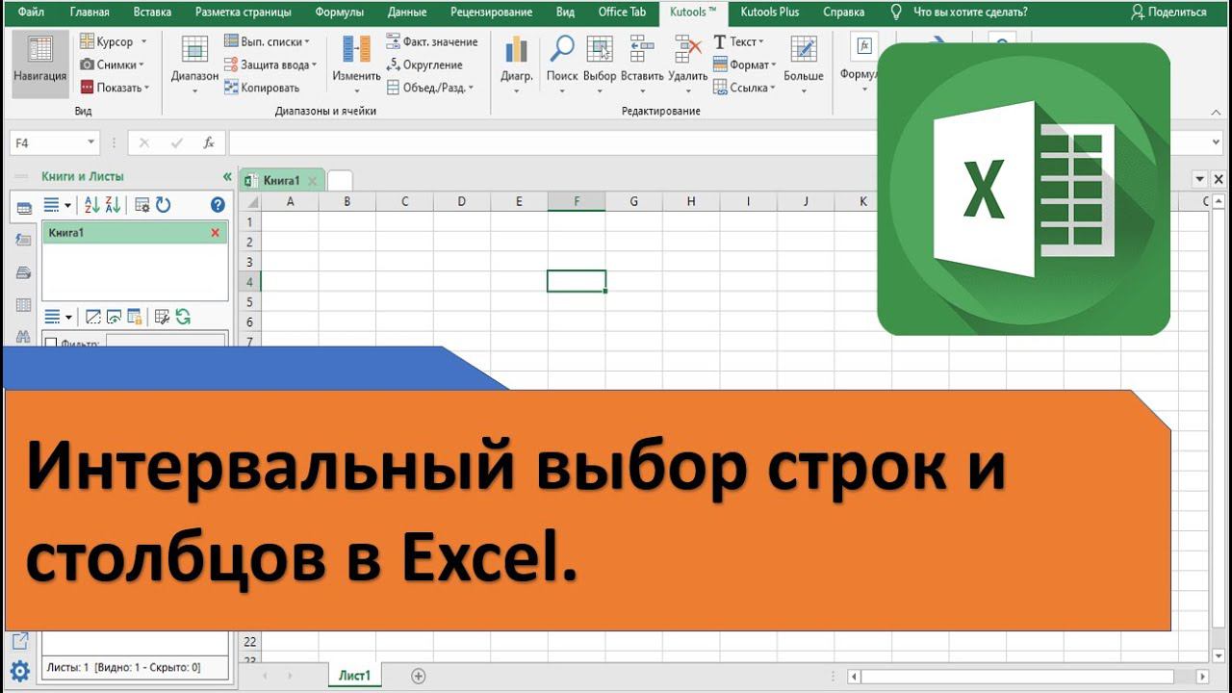Open the Office Tab ribbon tab

pyautogui.click(x=622, y=13)
